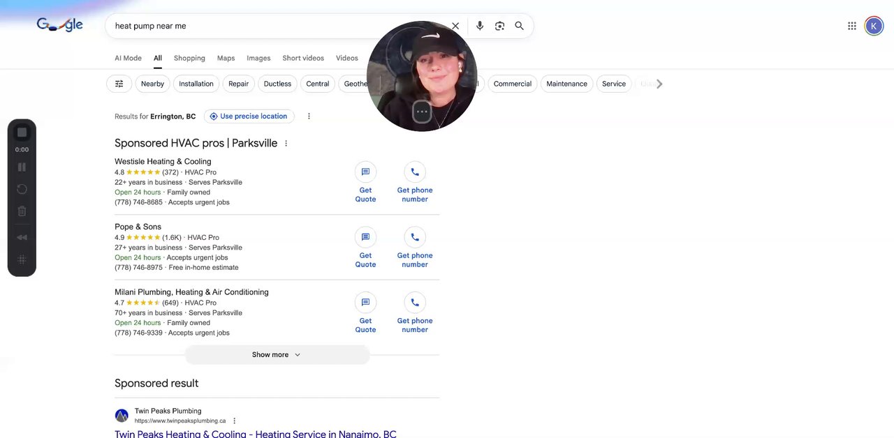Screen dimensions: 894x438
Task: Click Westisle 4.8 rating with 372 reviews
Action: (x=147, y=172)
